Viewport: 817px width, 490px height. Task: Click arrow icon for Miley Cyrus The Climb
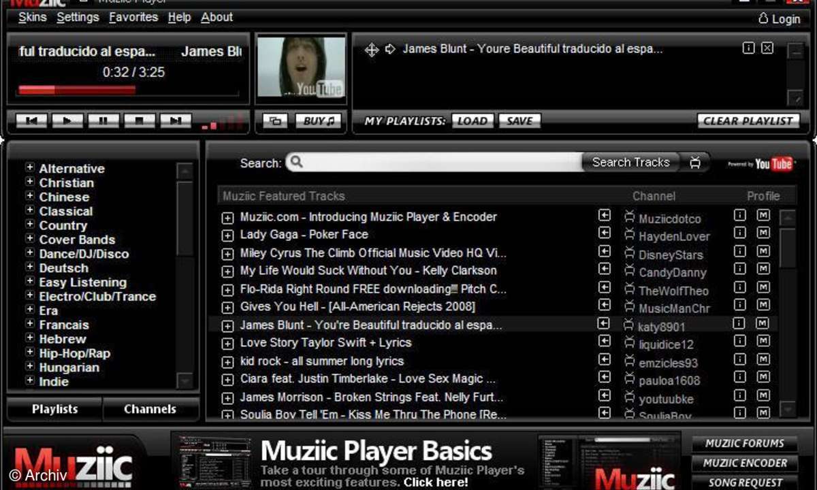604,252
